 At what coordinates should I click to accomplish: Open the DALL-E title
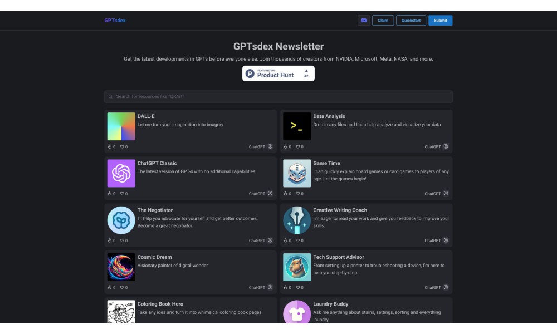[145, 116]
